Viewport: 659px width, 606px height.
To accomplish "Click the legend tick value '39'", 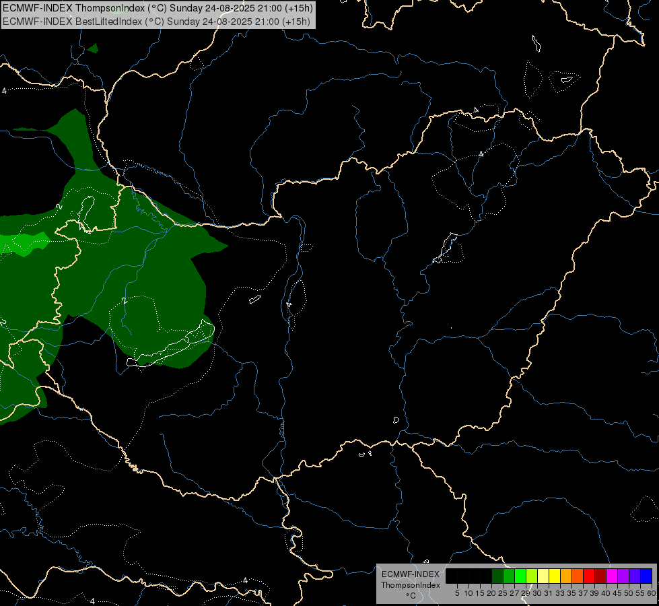I will (594, 593).
